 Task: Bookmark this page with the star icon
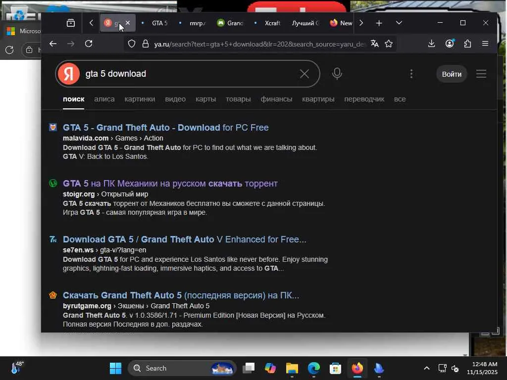point(389,44)
